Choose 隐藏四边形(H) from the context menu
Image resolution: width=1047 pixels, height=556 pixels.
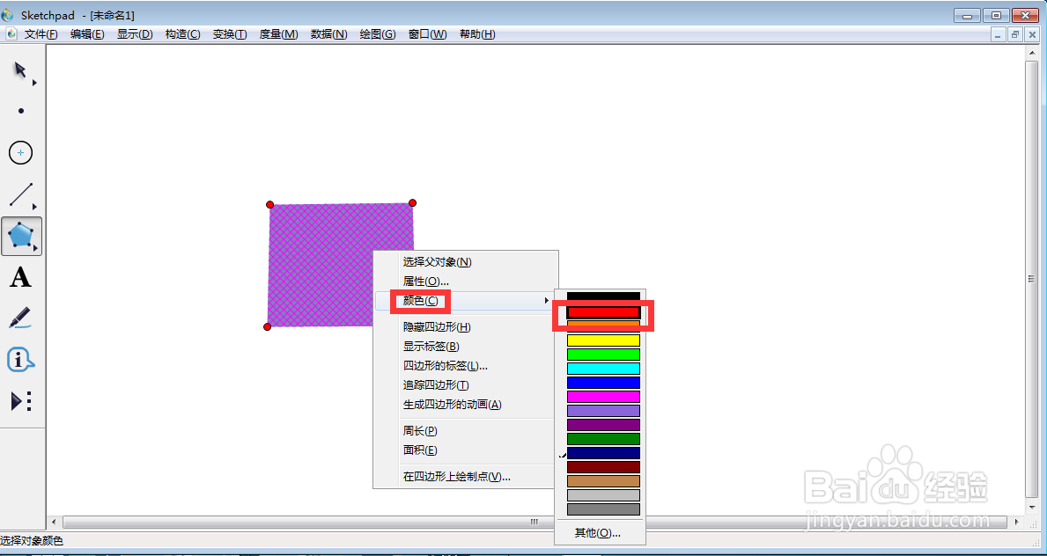coord(466,327)
